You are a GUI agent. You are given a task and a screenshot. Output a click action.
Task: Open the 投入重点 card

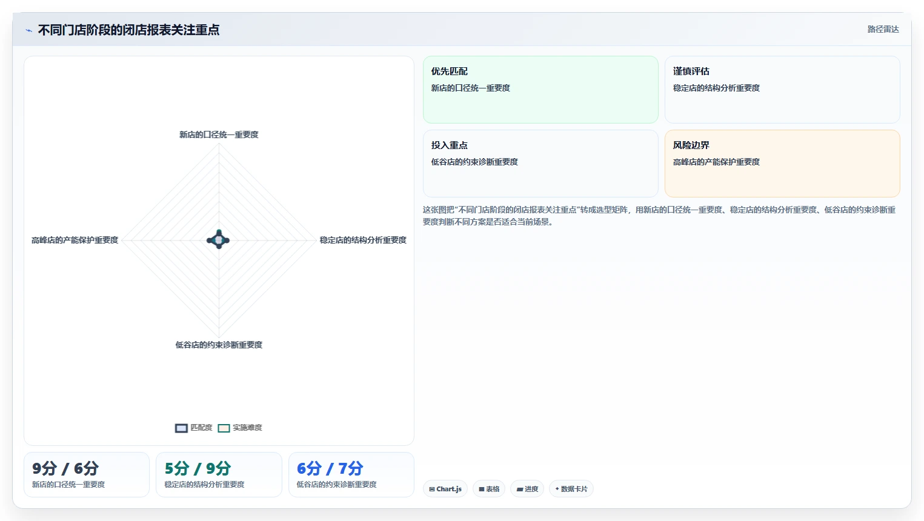pos(540,164)
